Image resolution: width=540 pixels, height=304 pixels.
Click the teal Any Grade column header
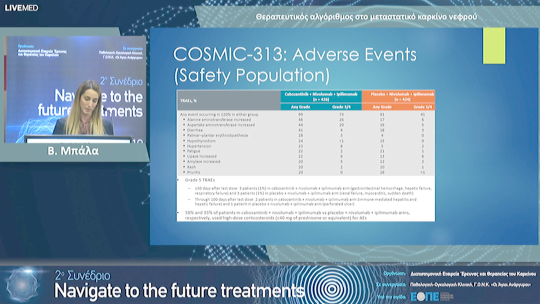tap(300, 106)
